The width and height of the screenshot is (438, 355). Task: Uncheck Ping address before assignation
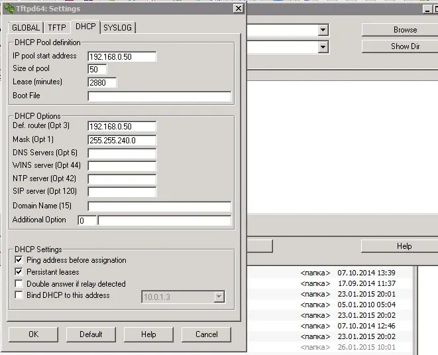19,260
